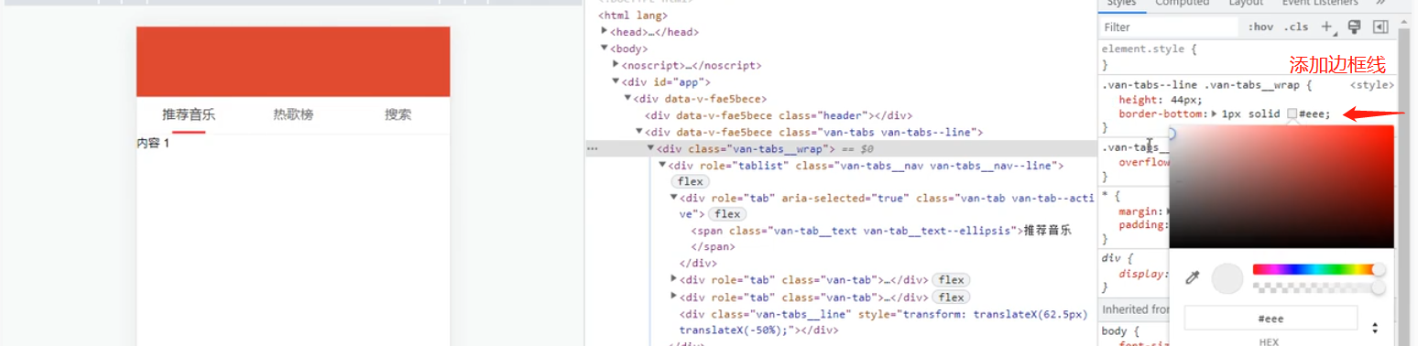Screen dimensions: 1418x346
Task: Click the circular current color preview
Action: pos(1227,278)
